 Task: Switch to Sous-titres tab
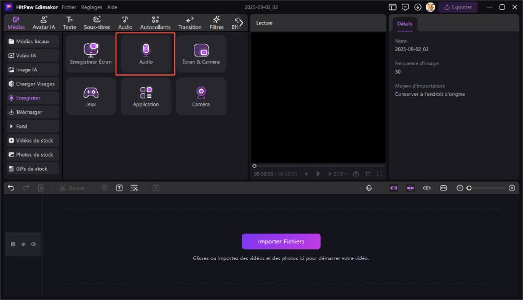tap(97, 23)
